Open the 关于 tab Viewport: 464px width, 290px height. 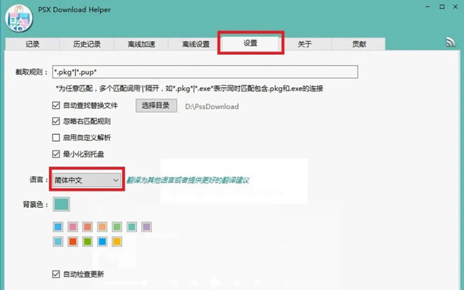(x=304, y=44)
